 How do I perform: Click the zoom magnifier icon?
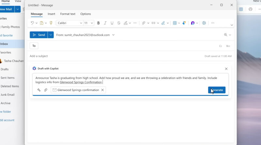[225, 35]
